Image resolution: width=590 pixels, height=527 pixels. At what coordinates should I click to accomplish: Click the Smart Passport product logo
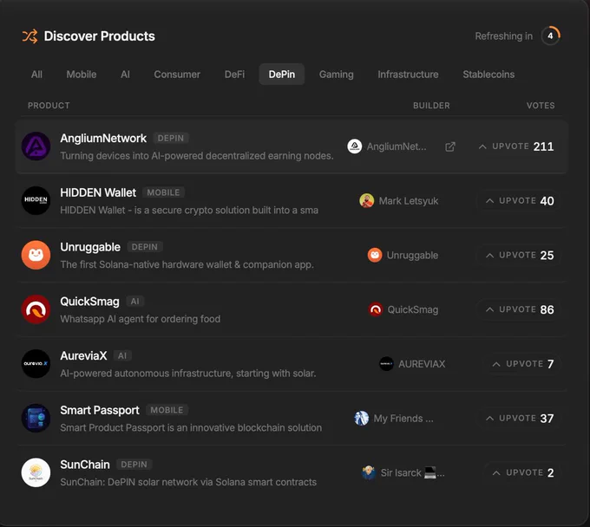[x=36, y=418]
